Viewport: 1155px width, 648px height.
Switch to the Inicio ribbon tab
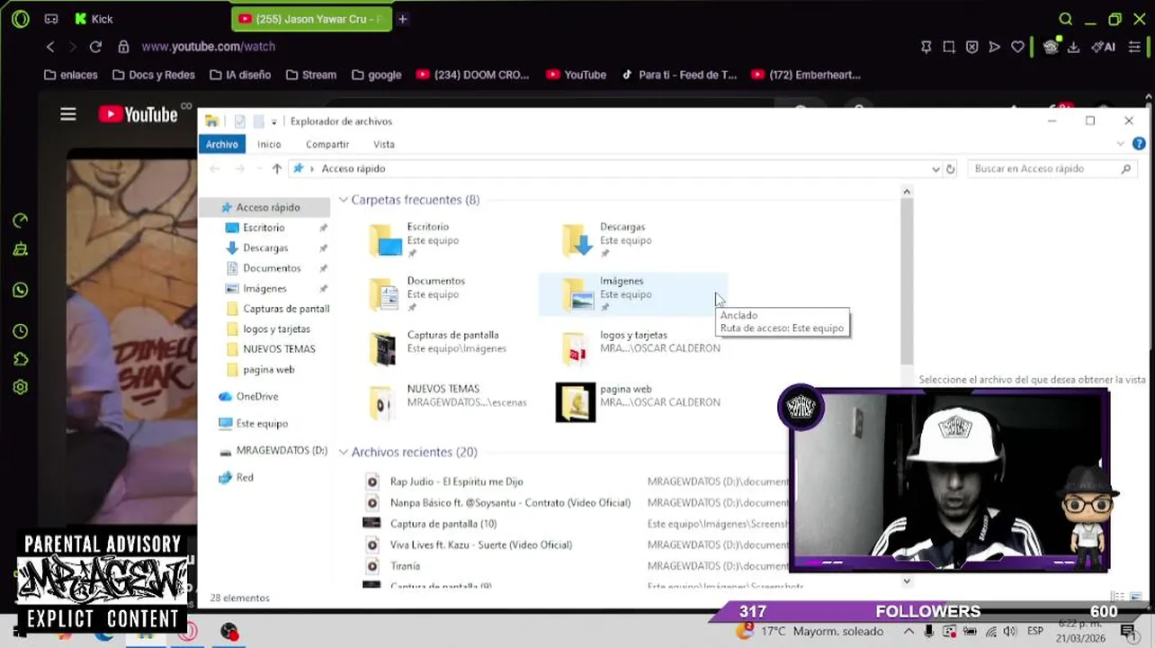[269, 144]
